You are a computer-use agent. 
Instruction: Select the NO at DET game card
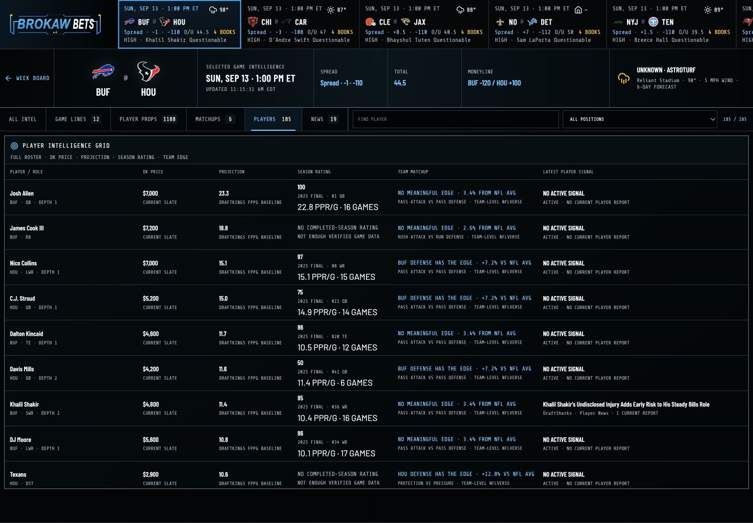pos(547,24)
